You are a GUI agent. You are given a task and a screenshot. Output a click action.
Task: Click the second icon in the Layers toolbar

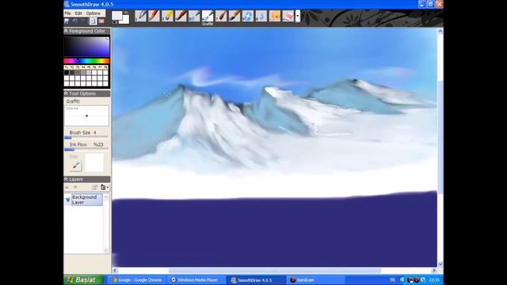(x=75, y=188)
